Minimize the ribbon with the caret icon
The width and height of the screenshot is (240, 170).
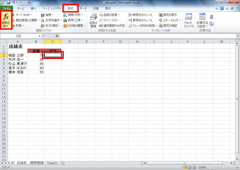[x=217, y=9]
